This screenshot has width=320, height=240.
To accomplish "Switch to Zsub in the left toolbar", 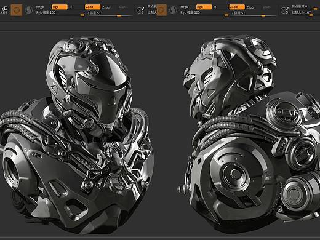I will [x=106, y=7].
